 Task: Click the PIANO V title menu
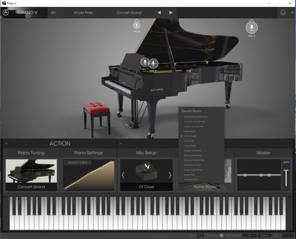[x=29, y=13]
